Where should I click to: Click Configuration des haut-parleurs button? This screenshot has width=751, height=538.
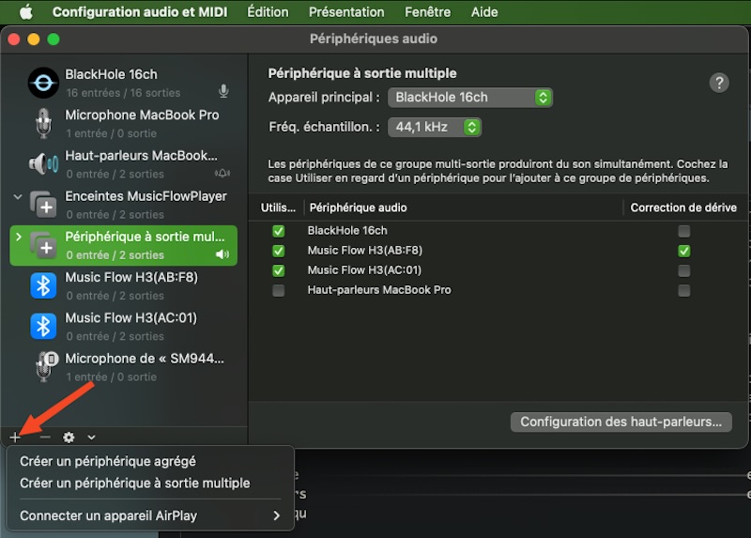pyautogui.click(x=621, y=422)
